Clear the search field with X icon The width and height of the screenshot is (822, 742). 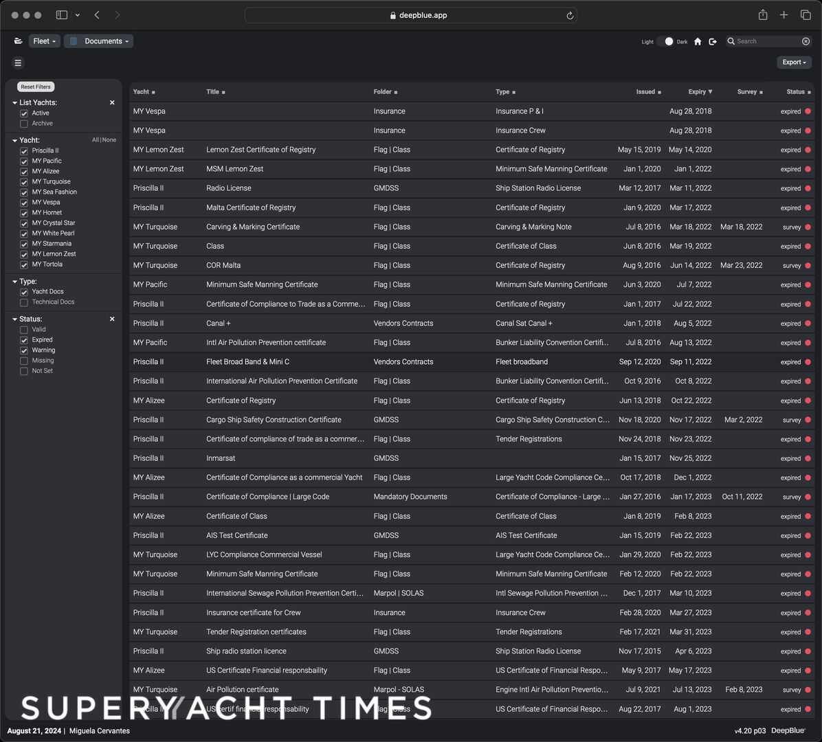[806, 41]
